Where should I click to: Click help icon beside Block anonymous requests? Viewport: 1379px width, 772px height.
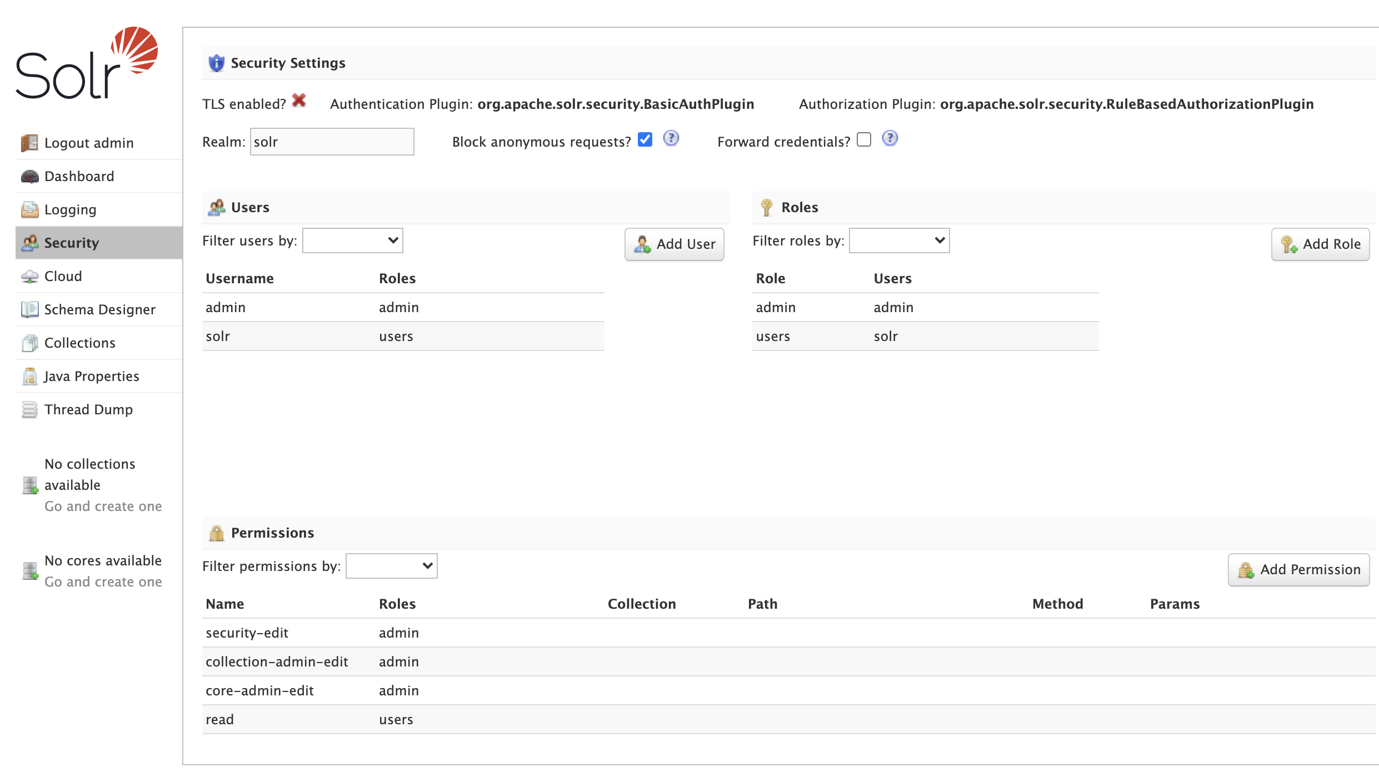pyautogui.click(x=671, y=138)
